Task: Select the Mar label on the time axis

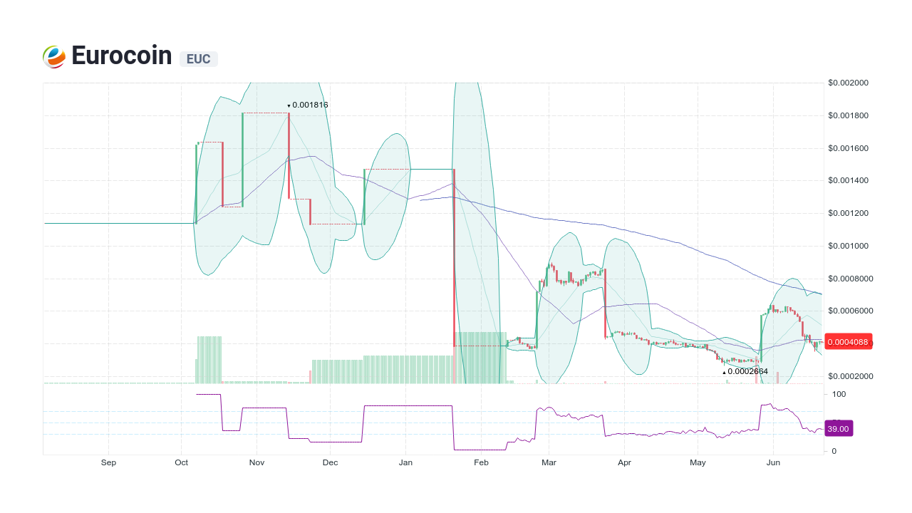Action: pos(549,462)
